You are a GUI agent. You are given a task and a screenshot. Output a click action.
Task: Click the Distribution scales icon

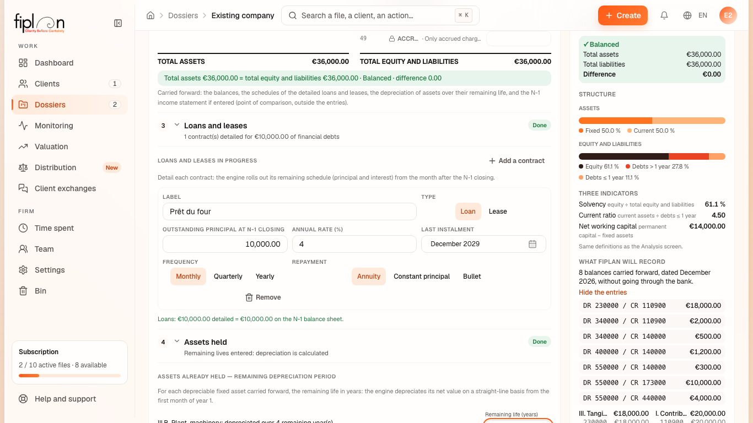tap(23, 167)
